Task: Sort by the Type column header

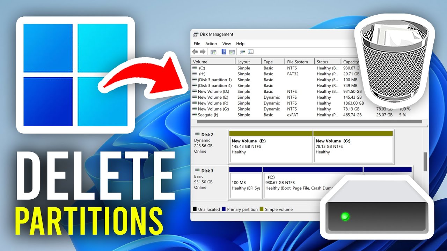Action: coord(273,62)
